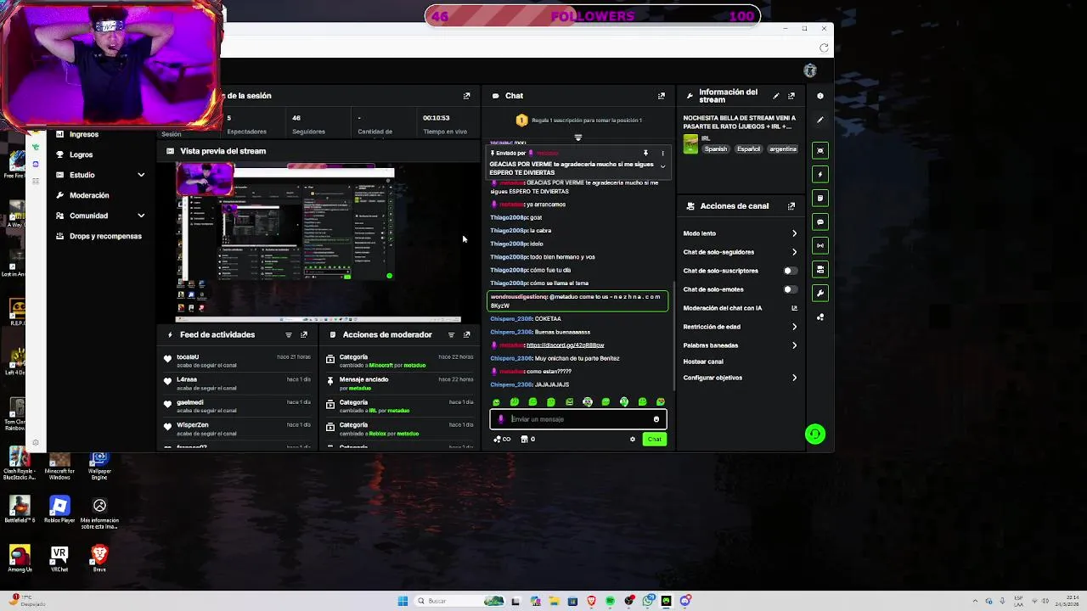Image resolution: width=1087 pixels, height=611 pixels.
Task: Open the green headset support button
Action: (814, 434)
